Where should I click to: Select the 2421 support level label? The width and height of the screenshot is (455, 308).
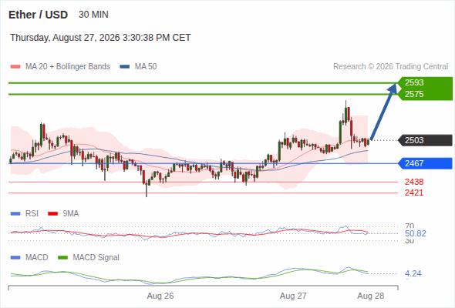pos(414,192)
